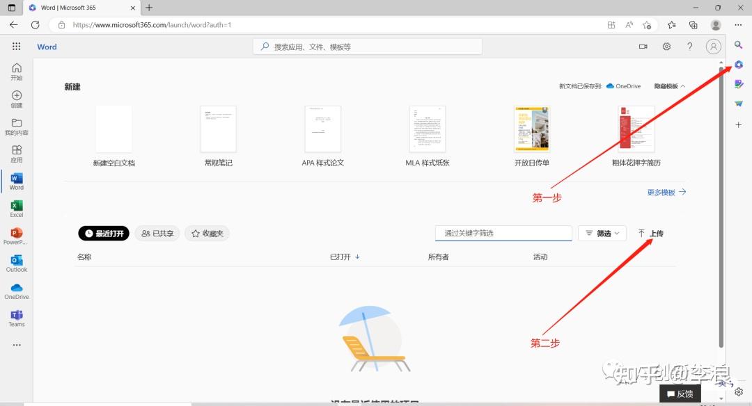Close the Word | Microsoft 365 tab

133,8
